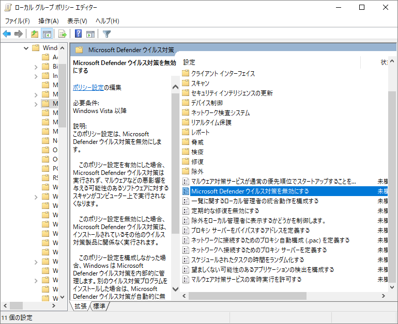Click settings list horizontal scroll left arrow
This screenshot has width=398, height=324.
click(x=185, y=296)
